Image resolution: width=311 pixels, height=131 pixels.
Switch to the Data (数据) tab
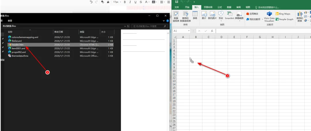click(x=229, y=7)
